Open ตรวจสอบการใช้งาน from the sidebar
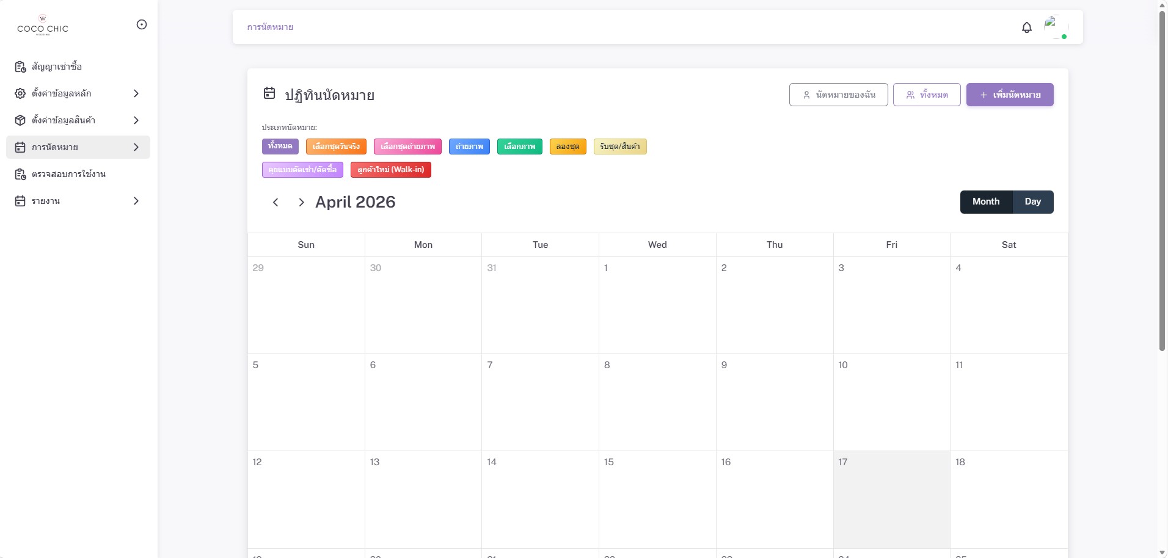Screen dimensions: 1168x558 pyautogui.click(x=68, y=174)
